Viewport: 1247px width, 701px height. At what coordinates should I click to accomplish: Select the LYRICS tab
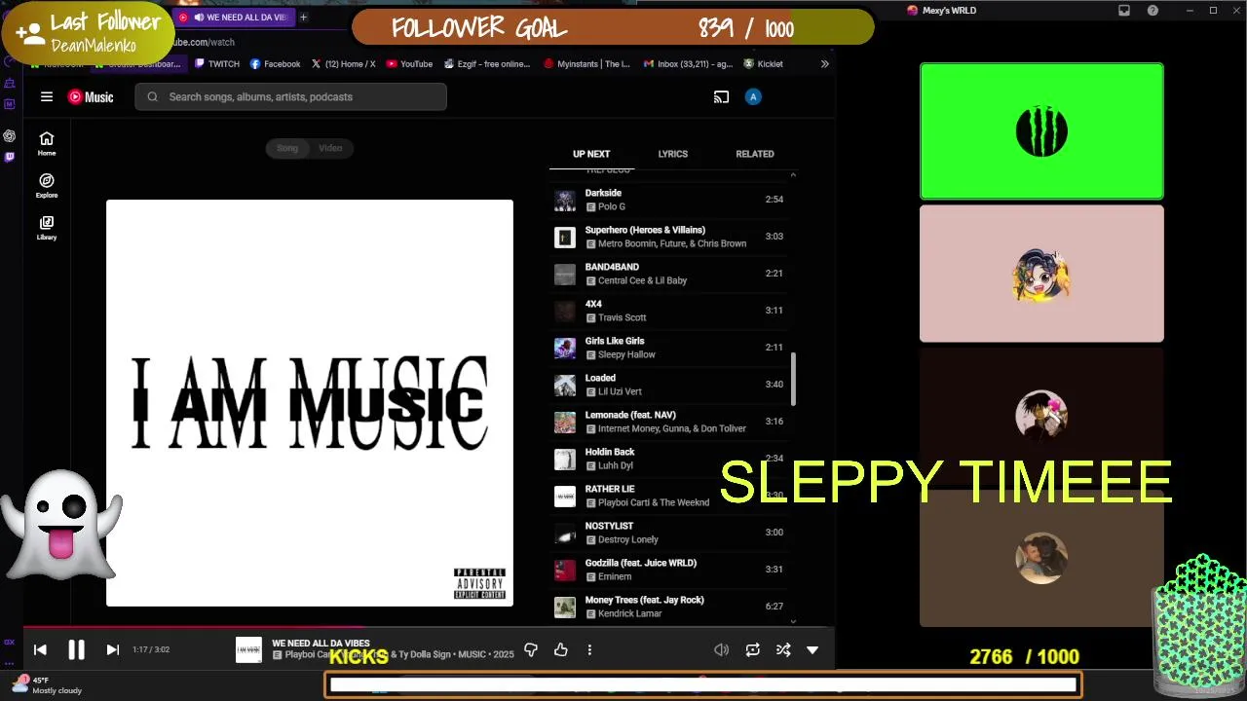pyautogui.click(x=673, y=154)
